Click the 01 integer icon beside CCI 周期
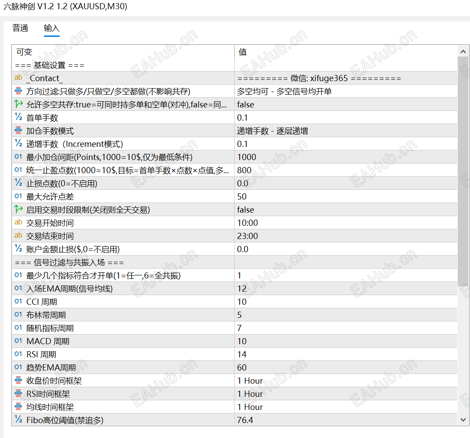The image size is (470, 438). 18,301
